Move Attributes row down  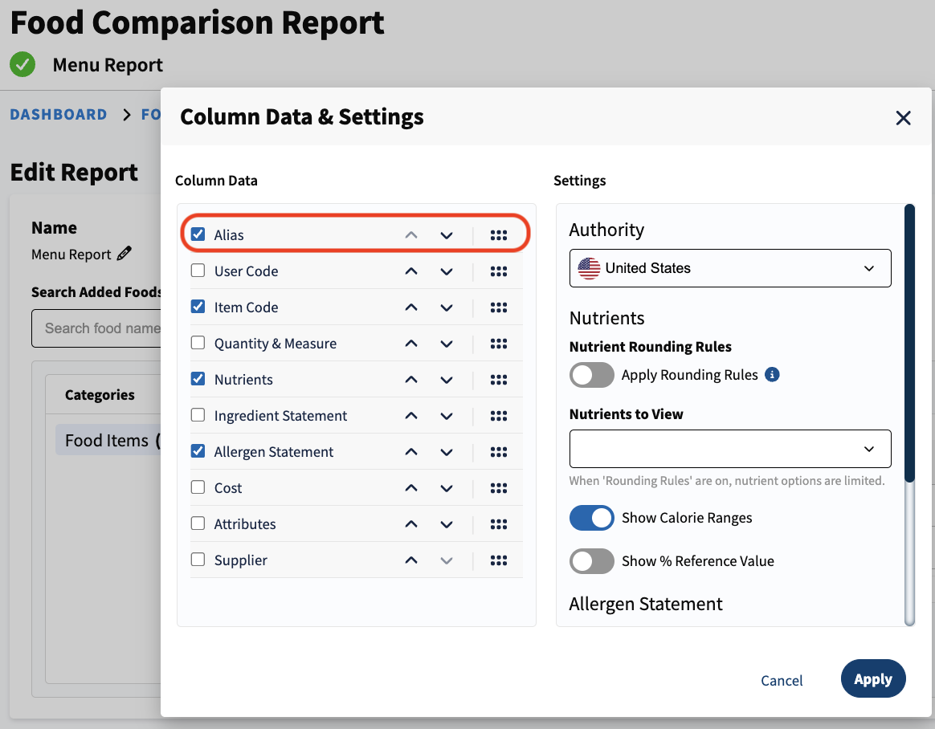446,524
